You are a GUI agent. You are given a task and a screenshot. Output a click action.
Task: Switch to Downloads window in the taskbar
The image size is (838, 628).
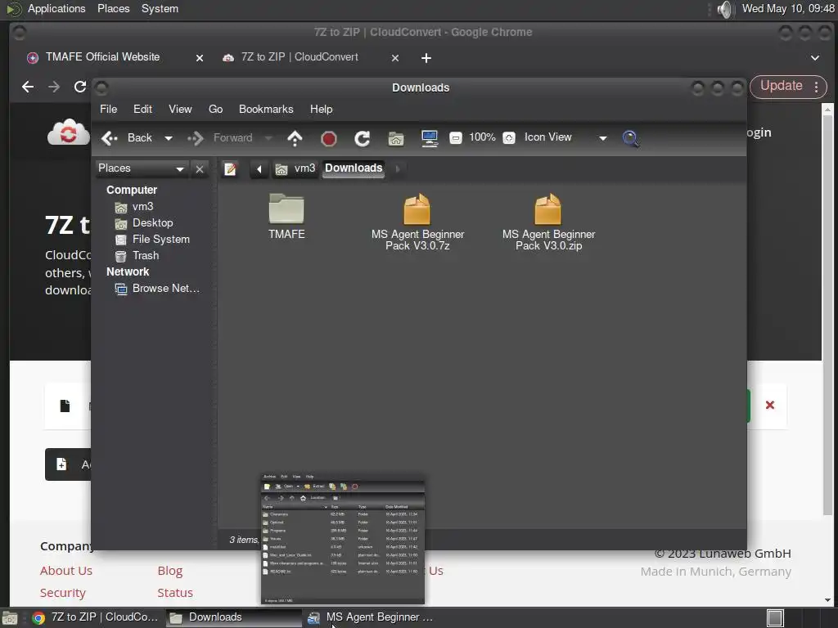(x=233, y=617)
